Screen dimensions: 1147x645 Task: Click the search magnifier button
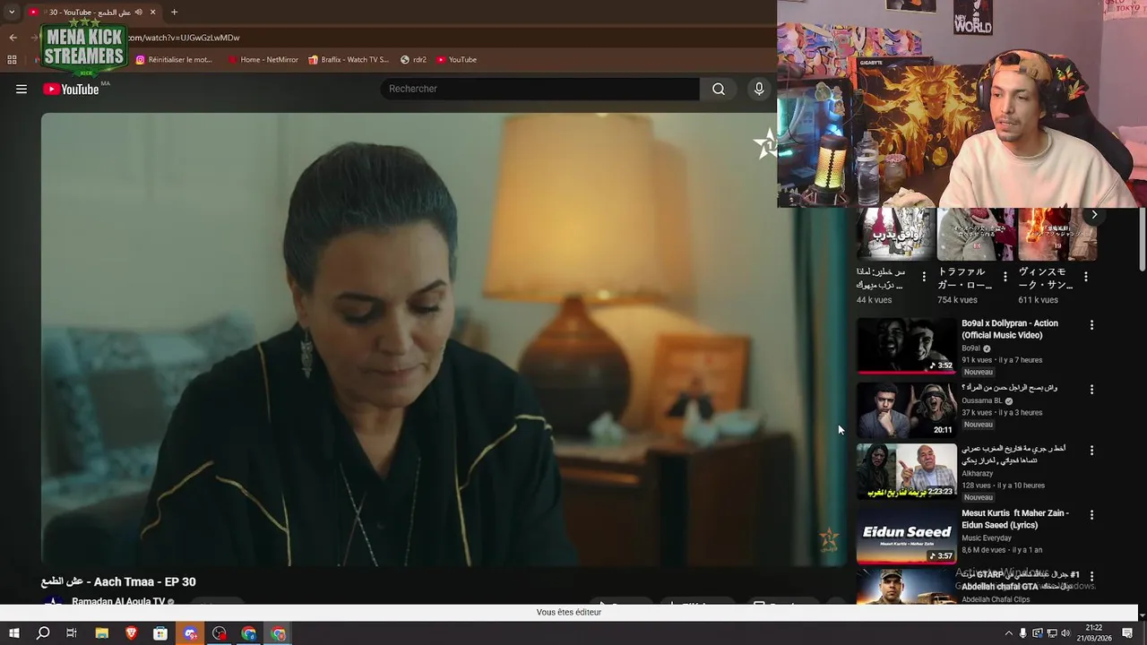coord(719,89)
